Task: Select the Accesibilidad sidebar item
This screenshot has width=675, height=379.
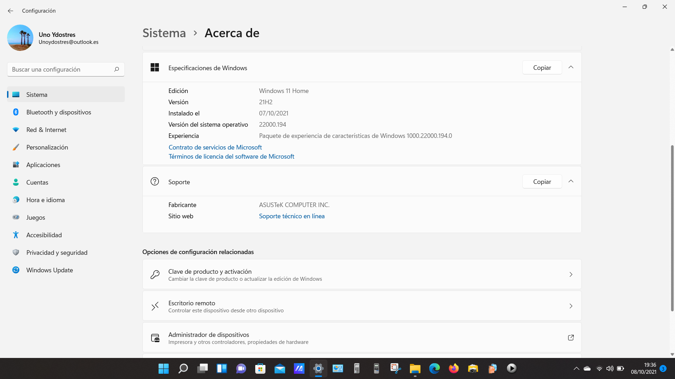Action: coord(44,235)
